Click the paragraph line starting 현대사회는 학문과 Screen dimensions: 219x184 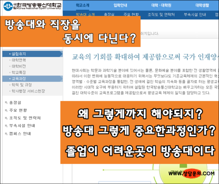(x=145, y=71)
